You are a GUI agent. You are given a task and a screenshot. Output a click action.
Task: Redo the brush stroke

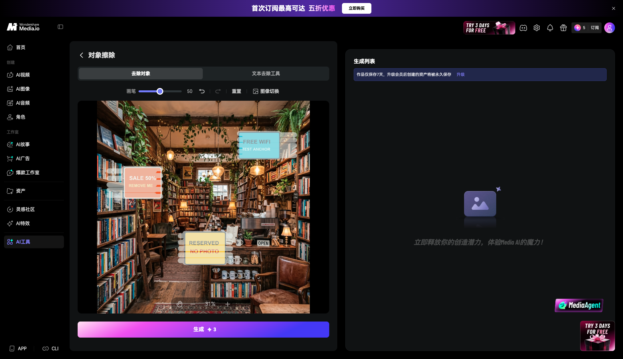[x=218, y=91]
